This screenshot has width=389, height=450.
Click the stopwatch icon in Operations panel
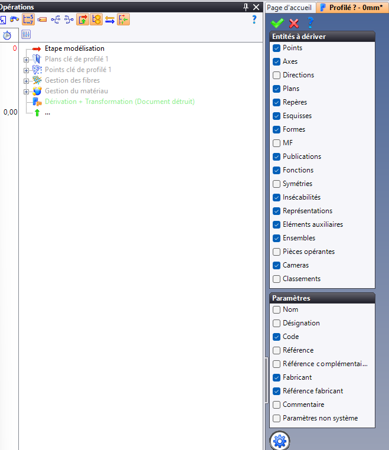pyautogui.click(x=7, y=35)
